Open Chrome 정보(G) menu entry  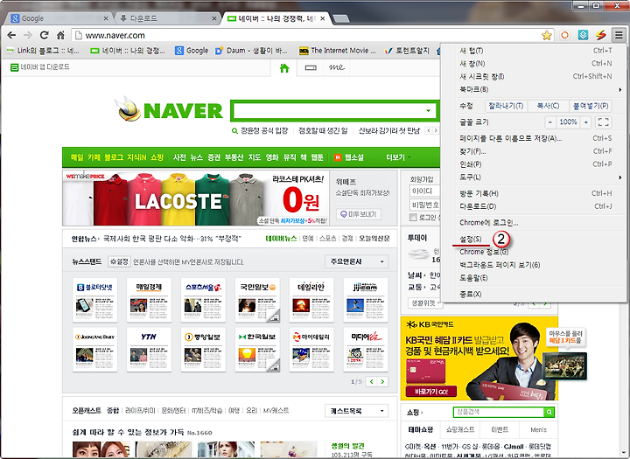pyautogui.click(x=484, y=252)
